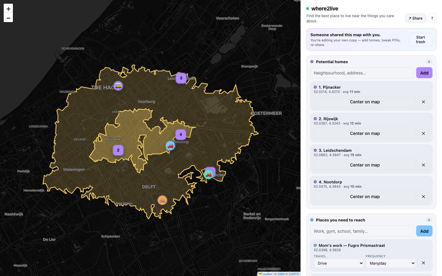Click the where2live app title
This screenshot has width=442, height=276.
pyautogui.click(x=325, y=9)
